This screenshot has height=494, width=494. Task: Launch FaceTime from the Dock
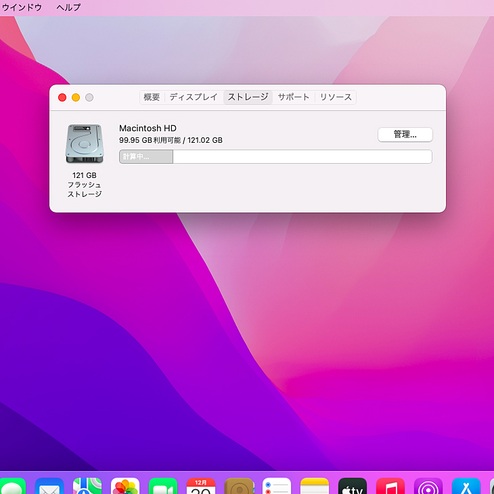point(163,486)
